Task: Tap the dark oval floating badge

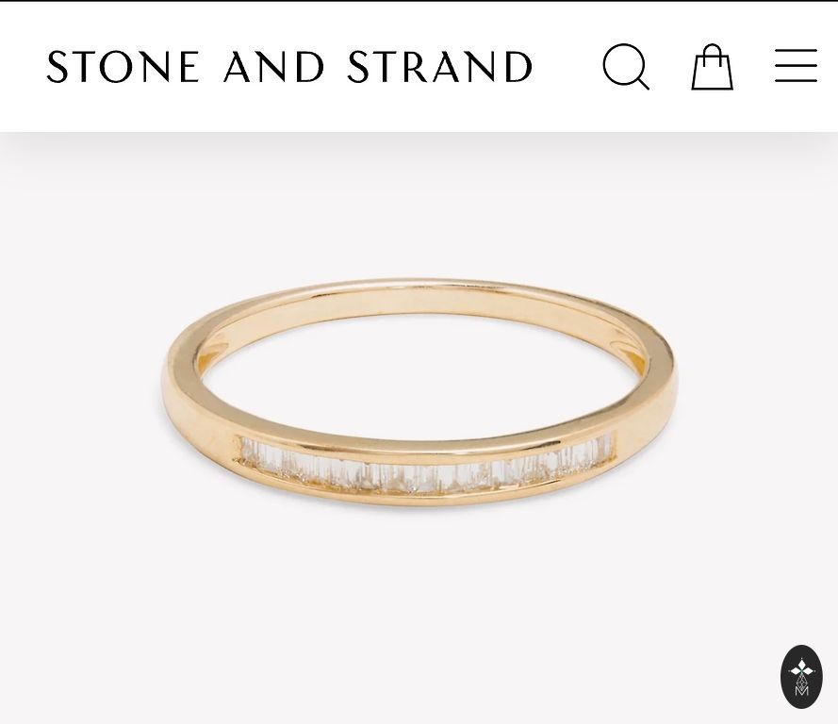Action: click(x=801, y=677)
